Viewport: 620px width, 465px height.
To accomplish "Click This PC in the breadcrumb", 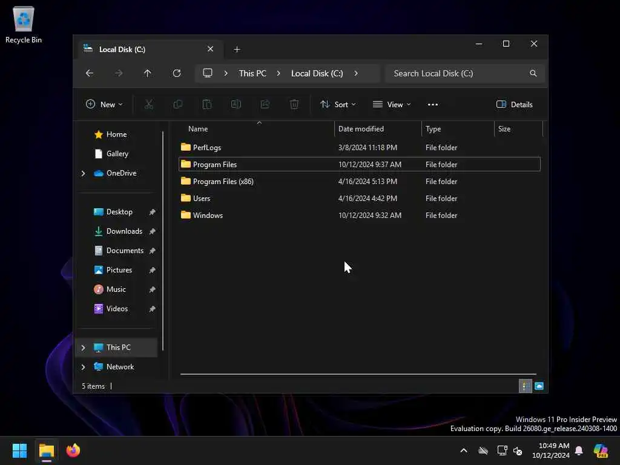I will click(x=252, y=73).
